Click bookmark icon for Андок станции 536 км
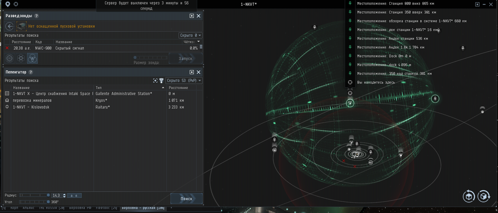498x213 pixels. (x=350, y=38)
